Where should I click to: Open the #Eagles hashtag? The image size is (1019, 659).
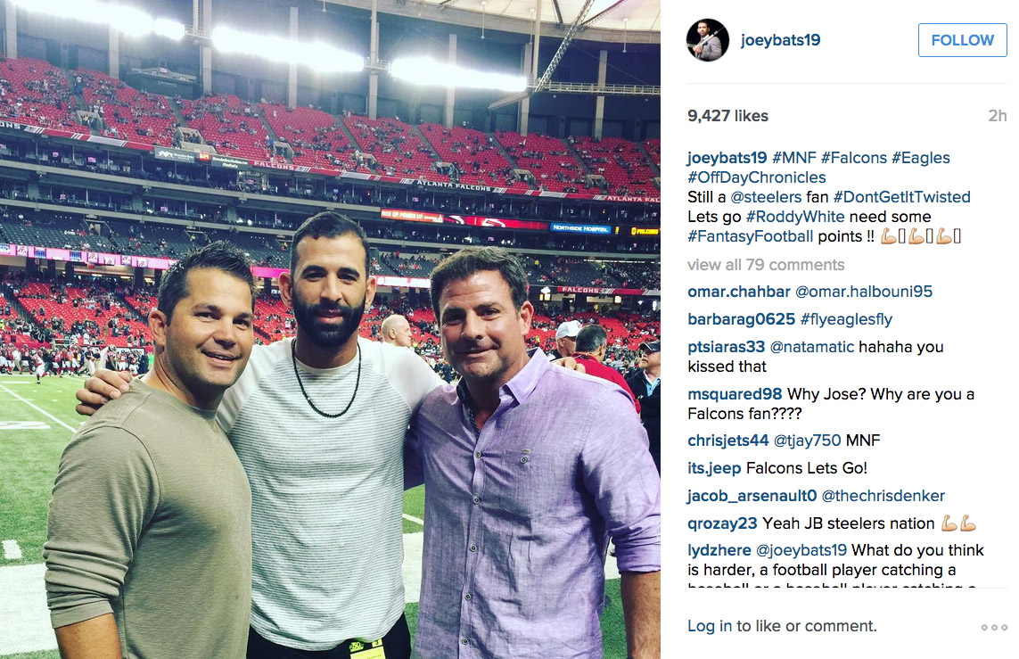pyautogui.click(x=920, y=158)
